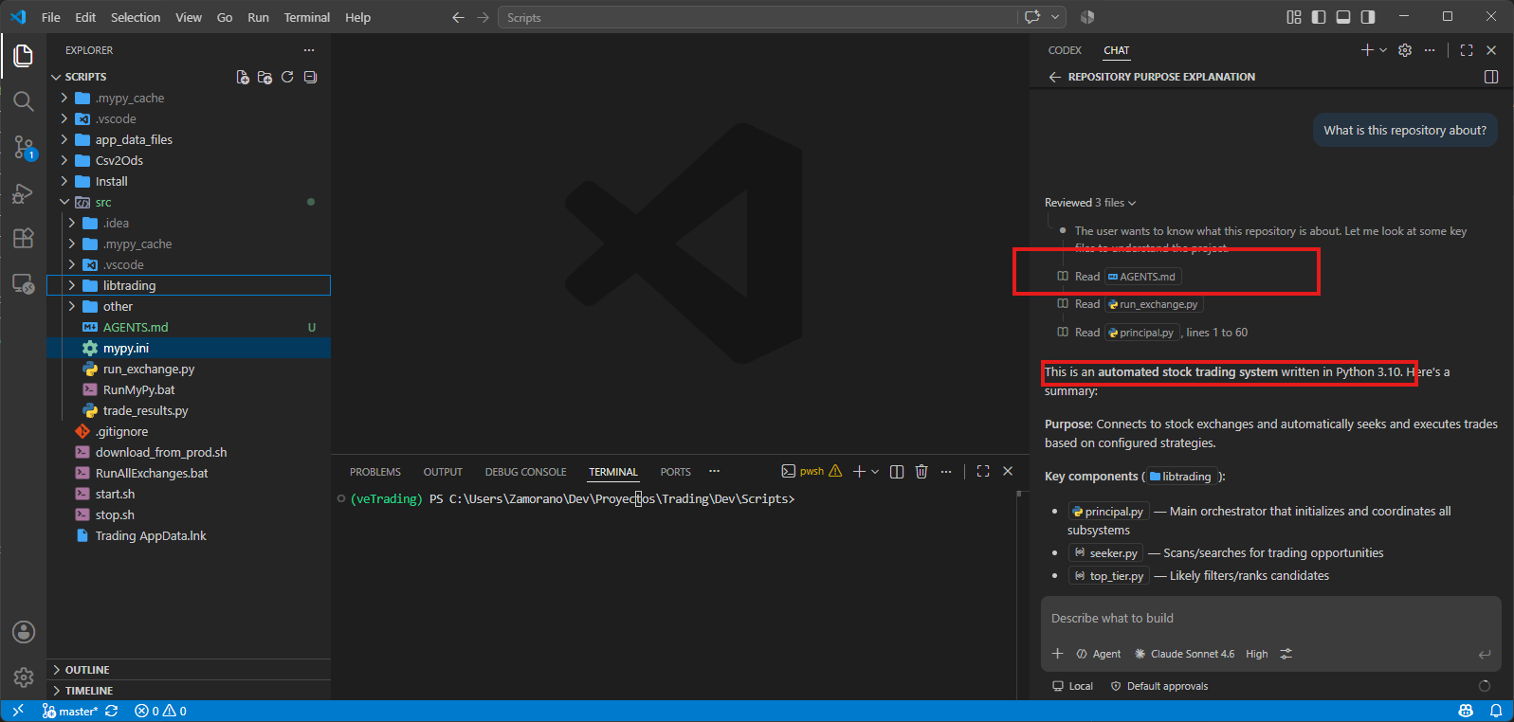The image size is (1514, 722).
Task: Refresh the Explorer file tree
Action: pyautogui.click(x=287, y=77)
